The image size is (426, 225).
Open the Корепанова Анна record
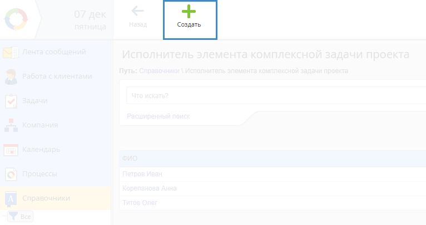[x=149, y=188]
